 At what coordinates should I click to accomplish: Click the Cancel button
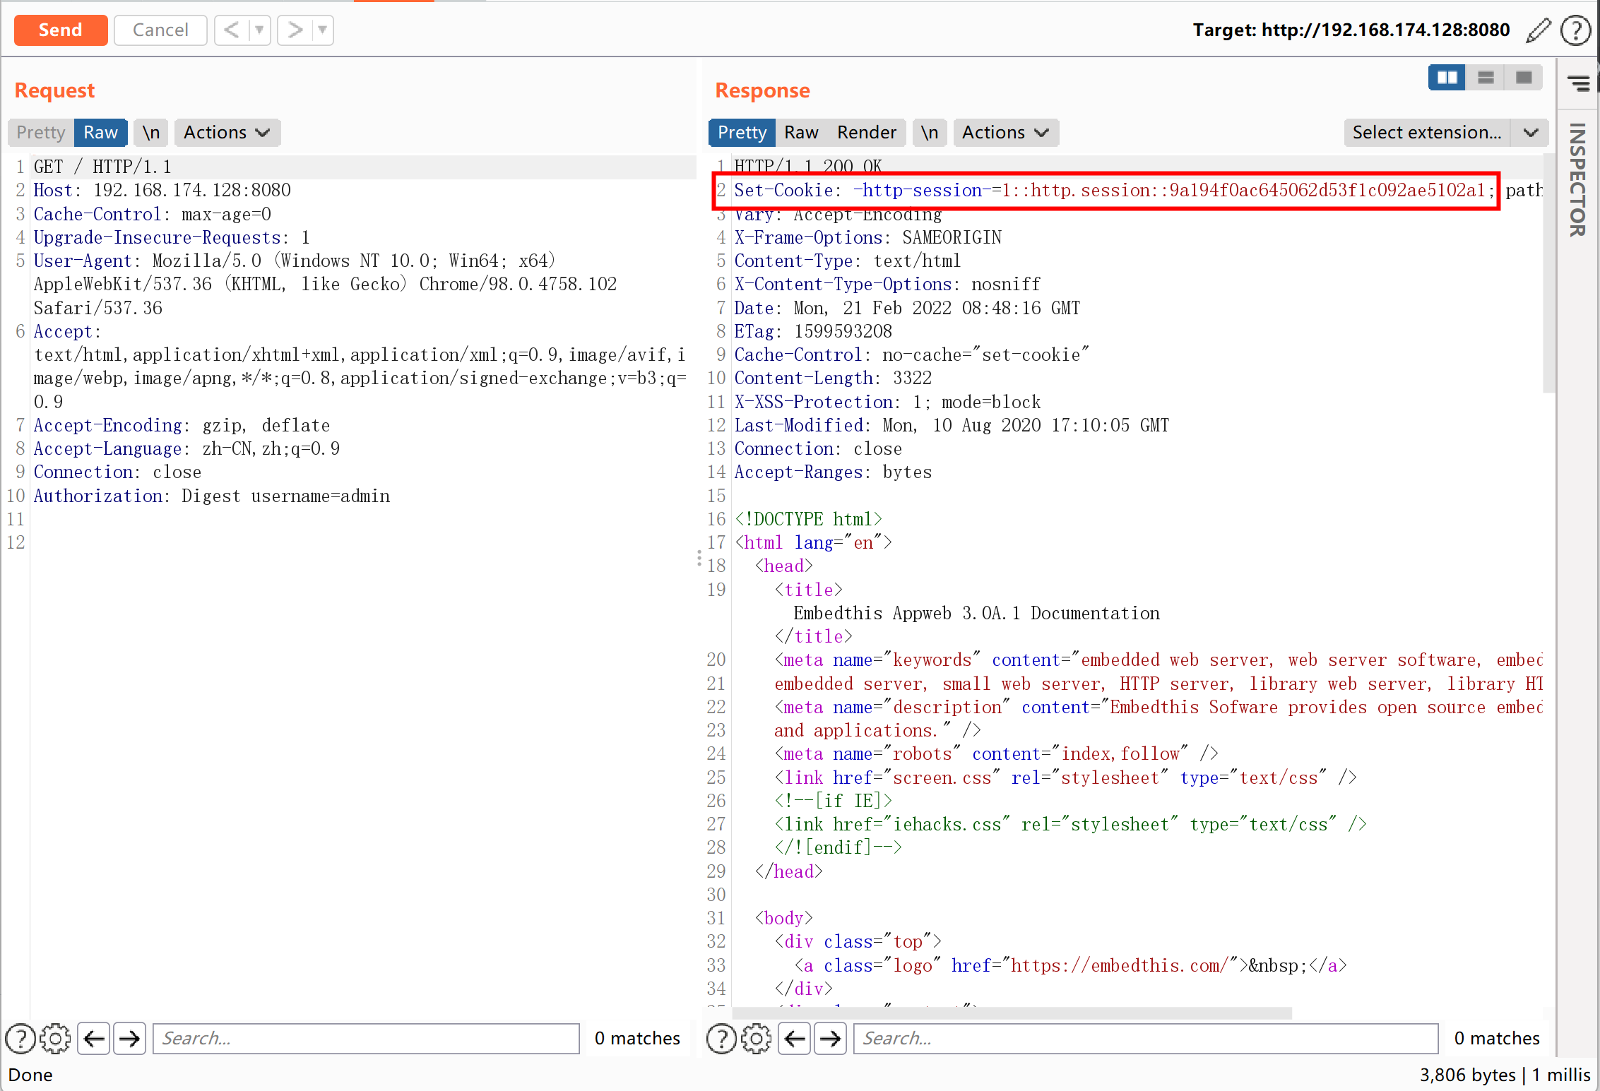pyautogui.click(x=160, y=30)
